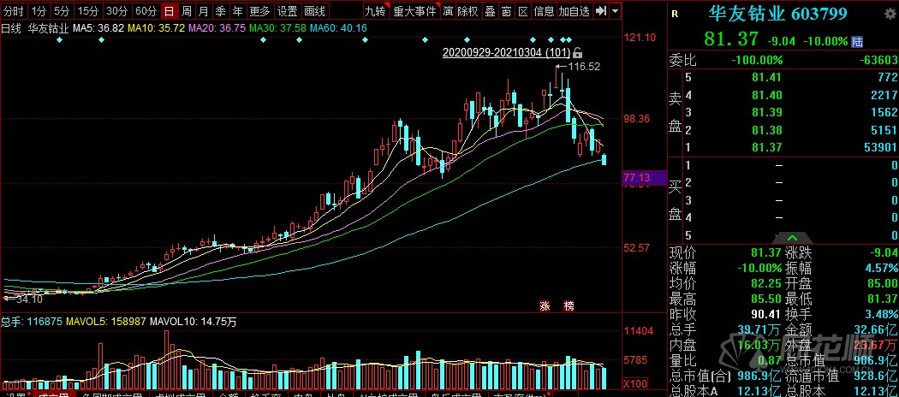
Task: Select the 60分 period tab
Action: click(146, 11)
